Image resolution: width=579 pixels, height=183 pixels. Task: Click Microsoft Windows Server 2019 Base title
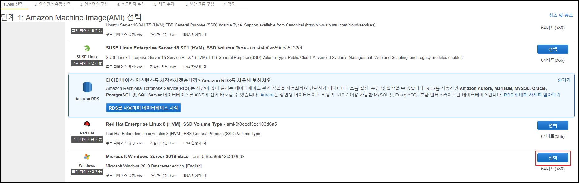[147, 157]
